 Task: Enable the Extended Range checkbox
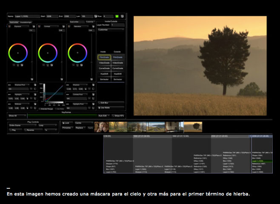point(40,109)
